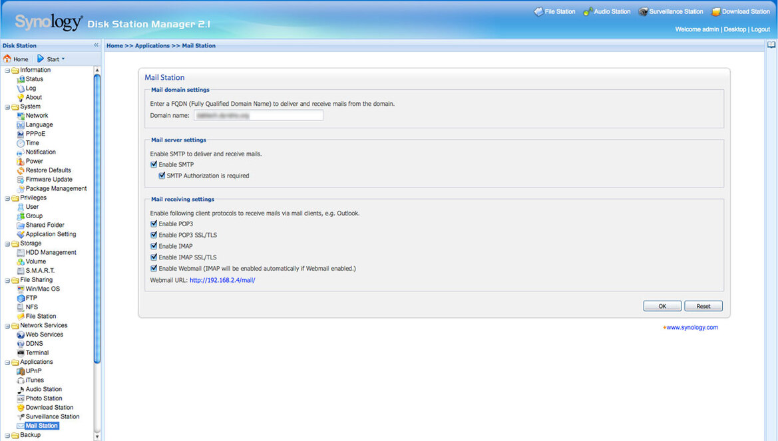Click the sidebar scrollbar down arrow
Image resolution: width=778 pixels, height=441 pixels.
97,437
